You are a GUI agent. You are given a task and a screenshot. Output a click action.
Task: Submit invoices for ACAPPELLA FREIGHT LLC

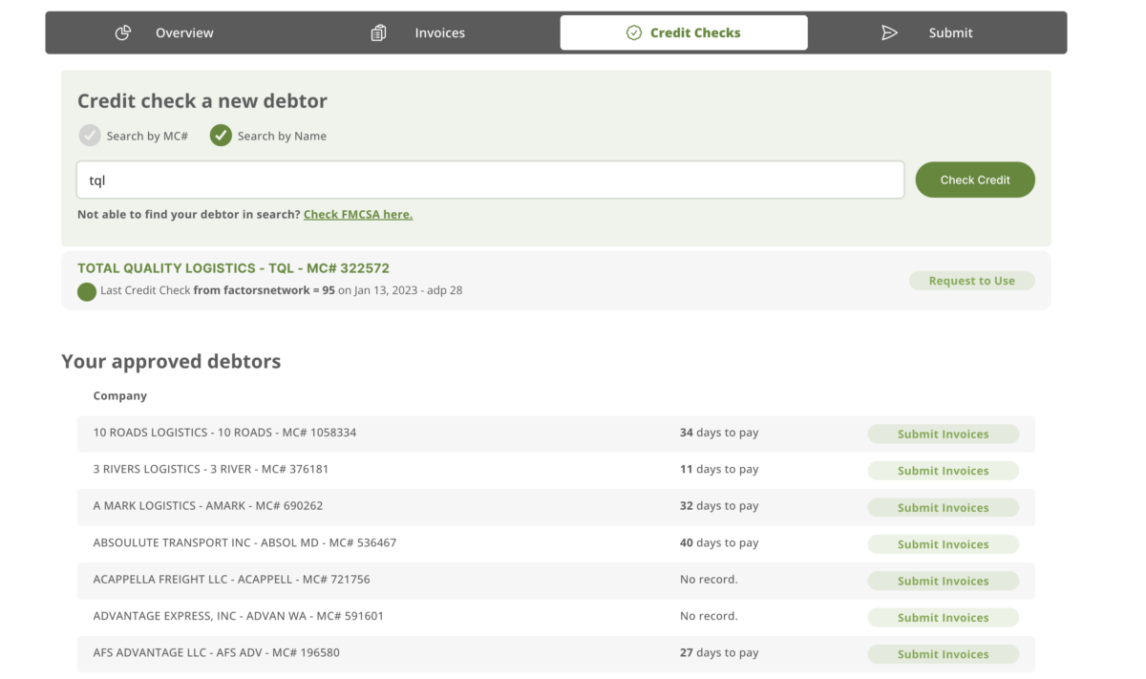click(943, 581)
